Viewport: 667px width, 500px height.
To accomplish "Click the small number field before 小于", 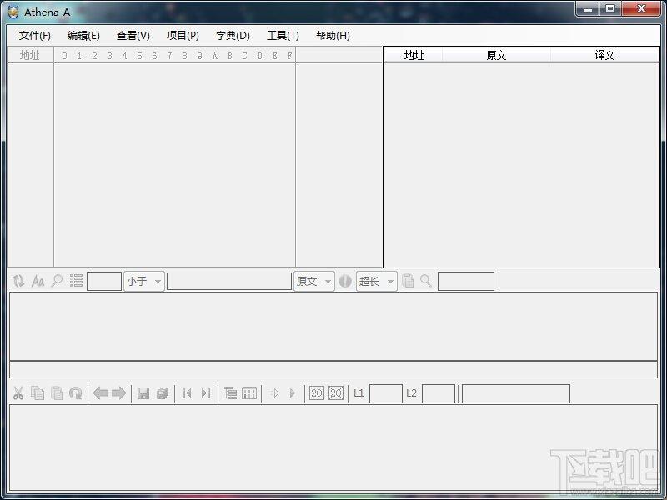I will 104,281.
